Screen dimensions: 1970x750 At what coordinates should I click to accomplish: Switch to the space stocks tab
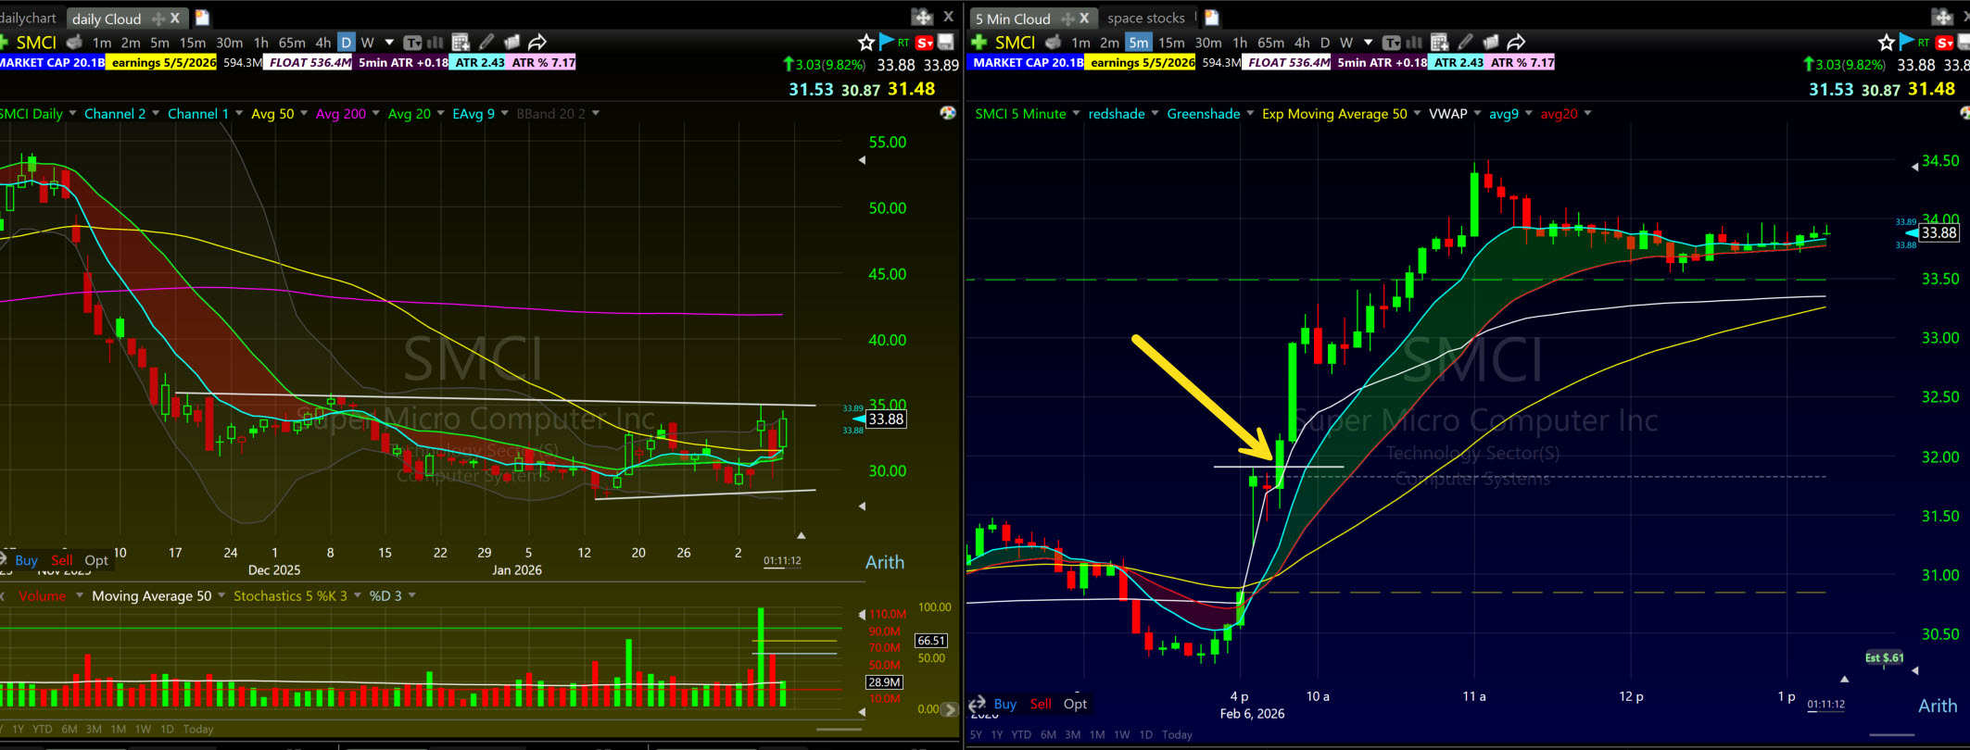(x=1145, y=18)
